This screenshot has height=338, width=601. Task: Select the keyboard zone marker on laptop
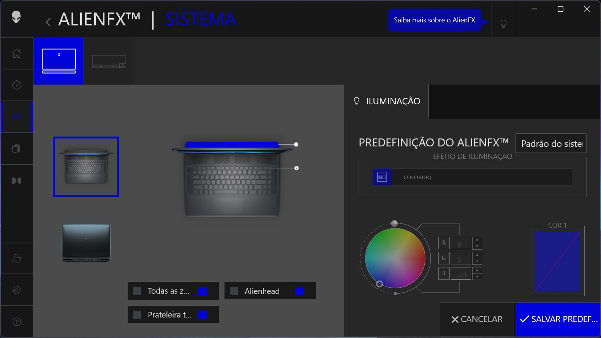(297, 168)
